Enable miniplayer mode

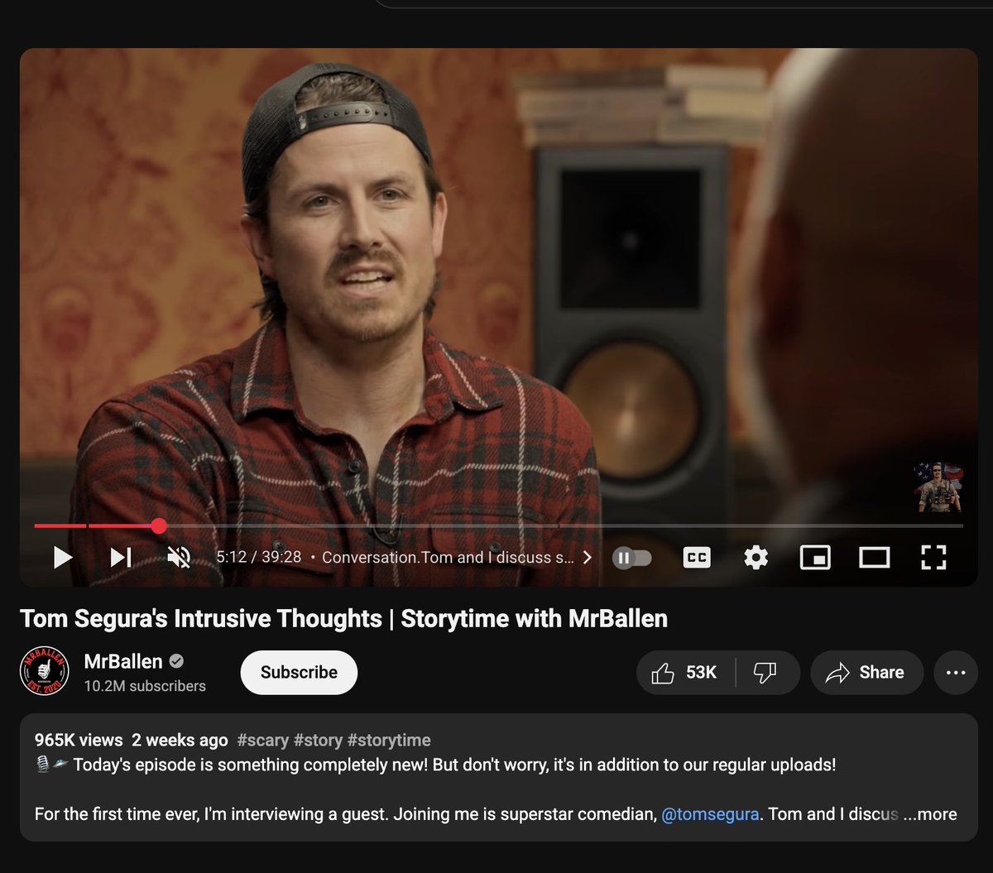click(815, 558)
